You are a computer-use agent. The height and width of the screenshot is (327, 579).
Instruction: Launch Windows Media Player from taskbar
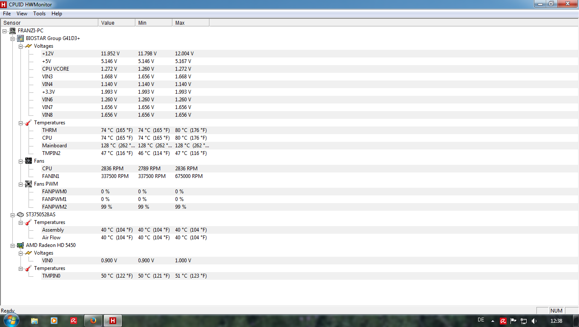coord(54,321)
